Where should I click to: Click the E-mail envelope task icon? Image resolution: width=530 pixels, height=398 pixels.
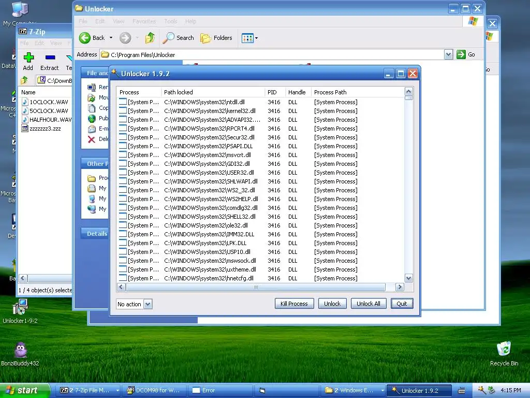click(91, 129)
